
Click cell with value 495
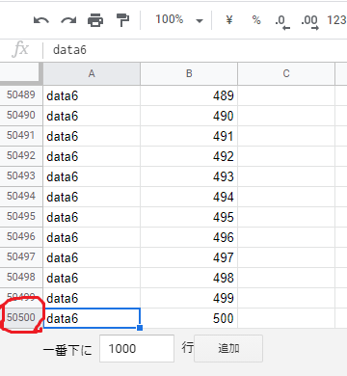pos(189,217)
